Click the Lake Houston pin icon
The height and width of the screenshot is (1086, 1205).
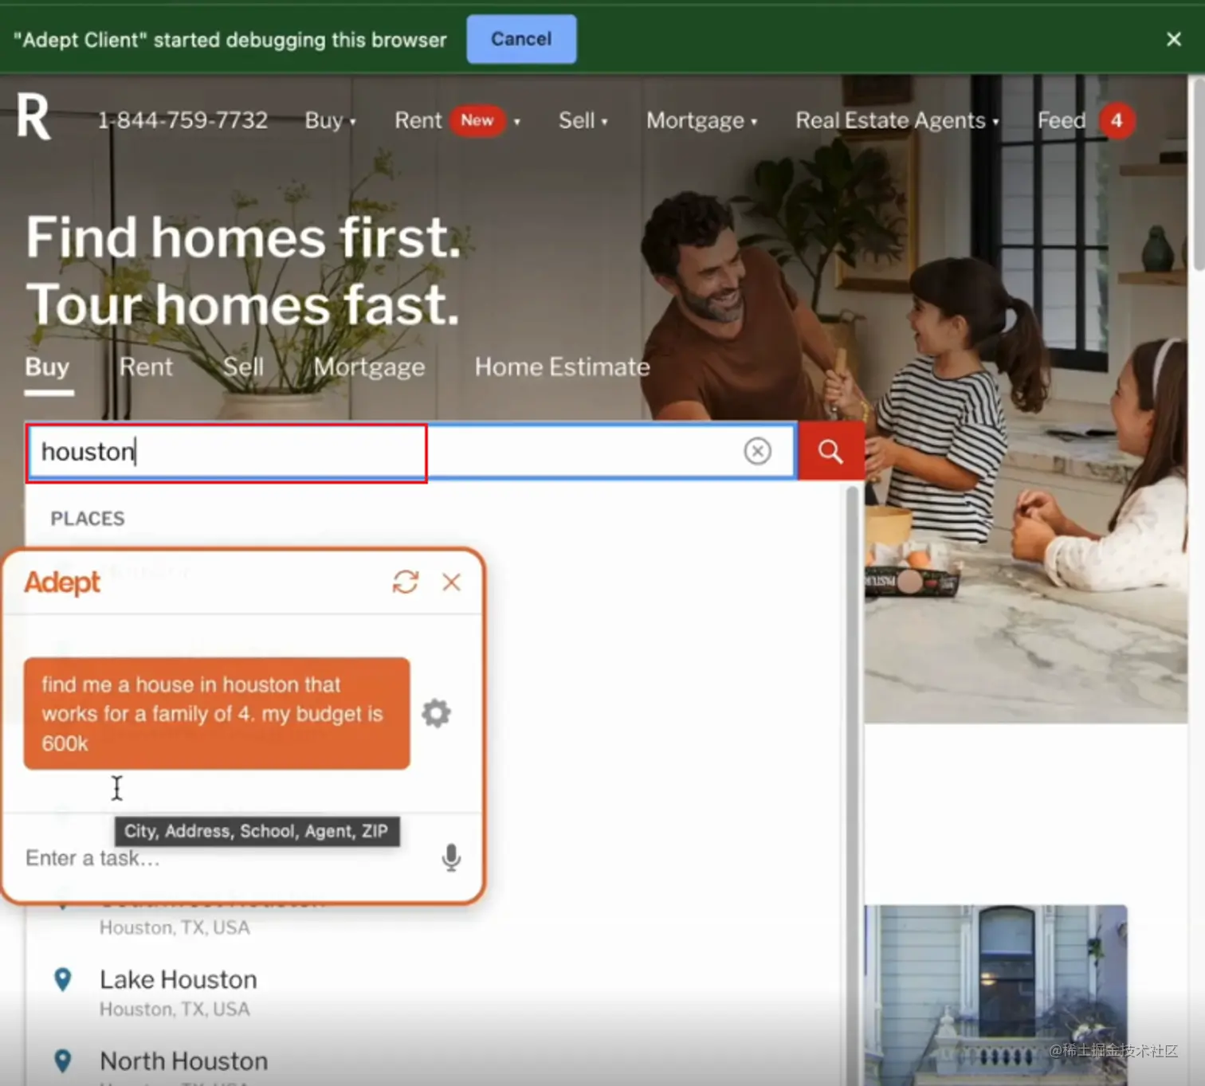[x=62, y=979]
